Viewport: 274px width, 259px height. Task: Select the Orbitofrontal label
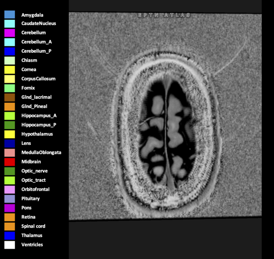35,189
